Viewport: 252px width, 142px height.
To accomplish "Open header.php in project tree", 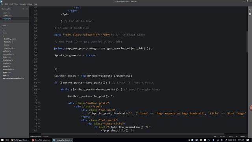I will click(x=7, y=63).
